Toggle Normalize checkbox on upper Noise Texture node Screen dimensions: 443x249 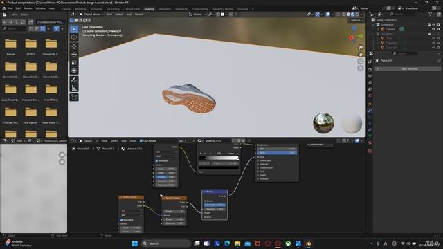pyautogui.click(x=157, y=161)
